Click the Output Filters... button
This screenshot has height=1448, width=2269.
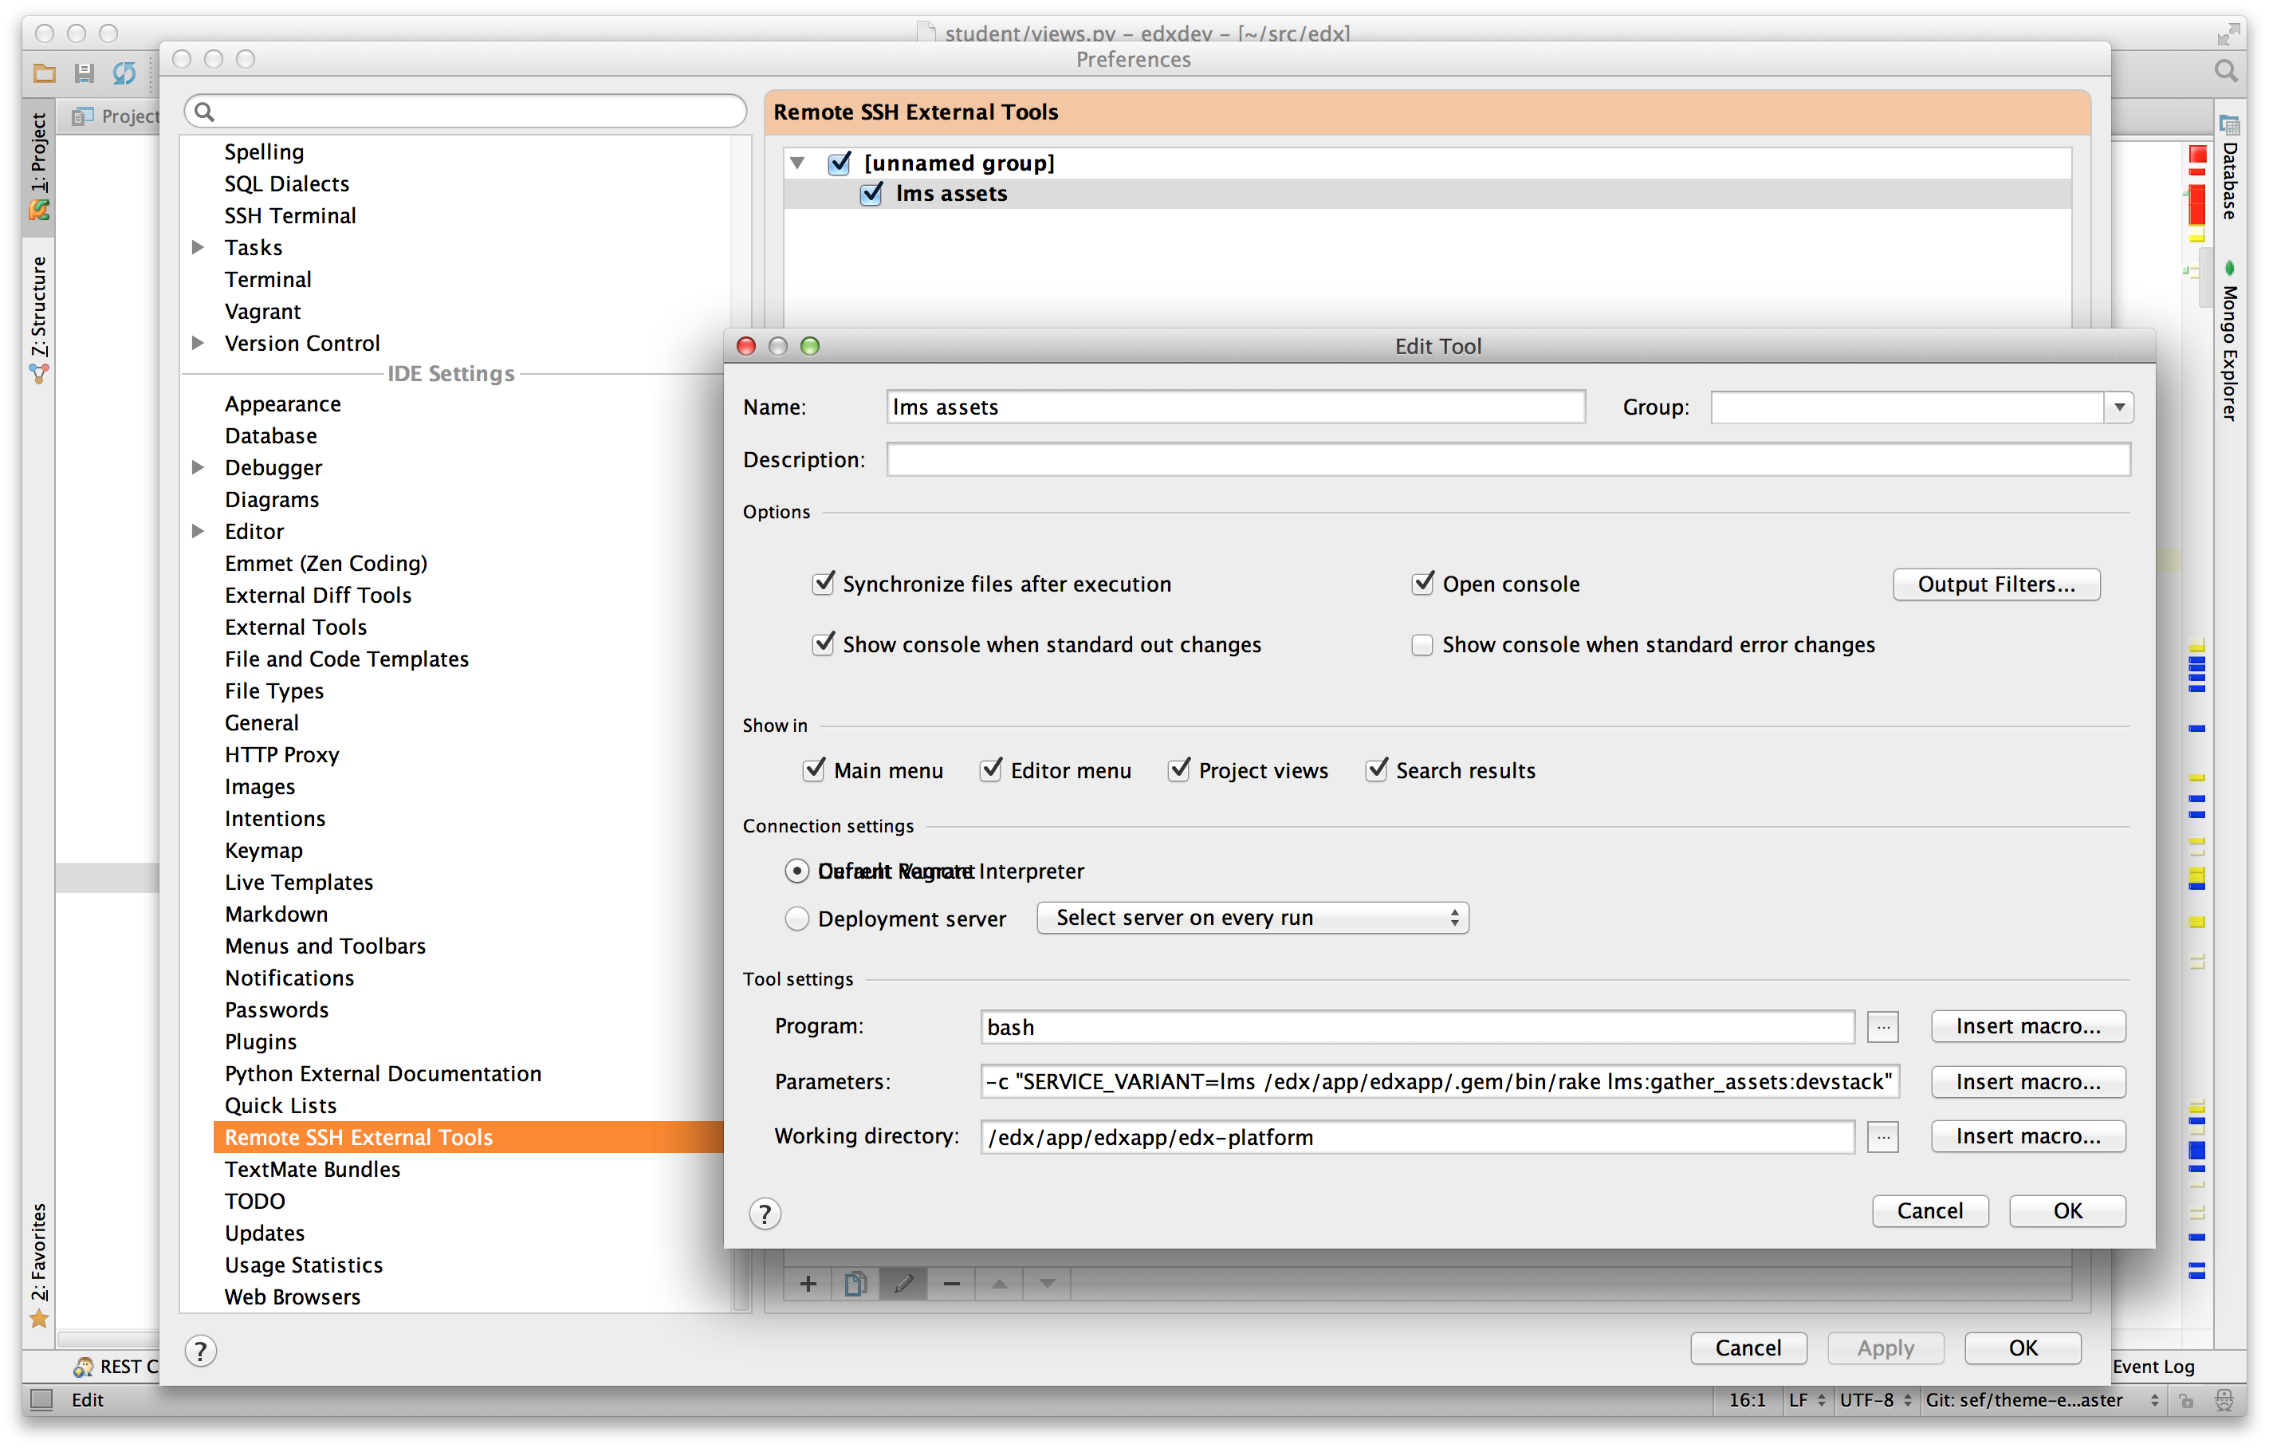click(x=1996, y=584)
